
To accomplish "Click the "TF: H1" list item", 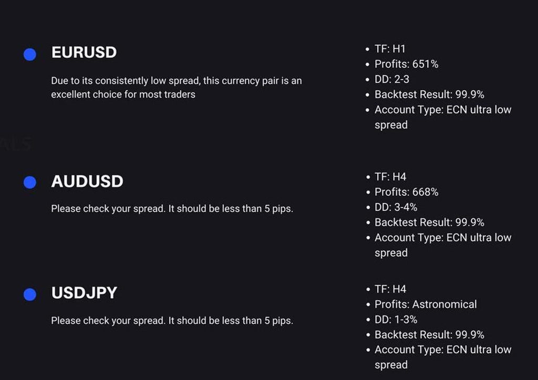I will [x=390, y=49].
